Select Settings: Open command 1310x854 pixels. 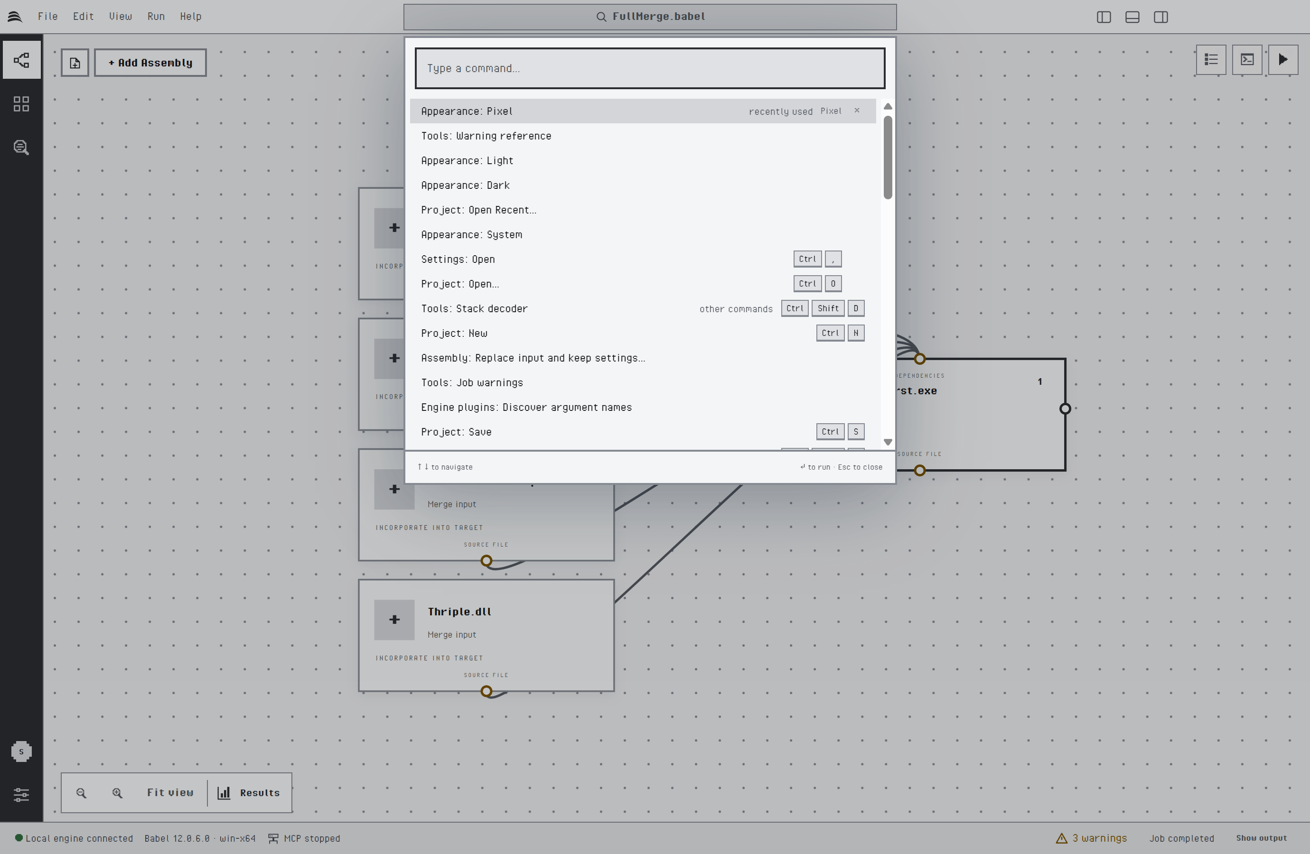pos(643,259)
